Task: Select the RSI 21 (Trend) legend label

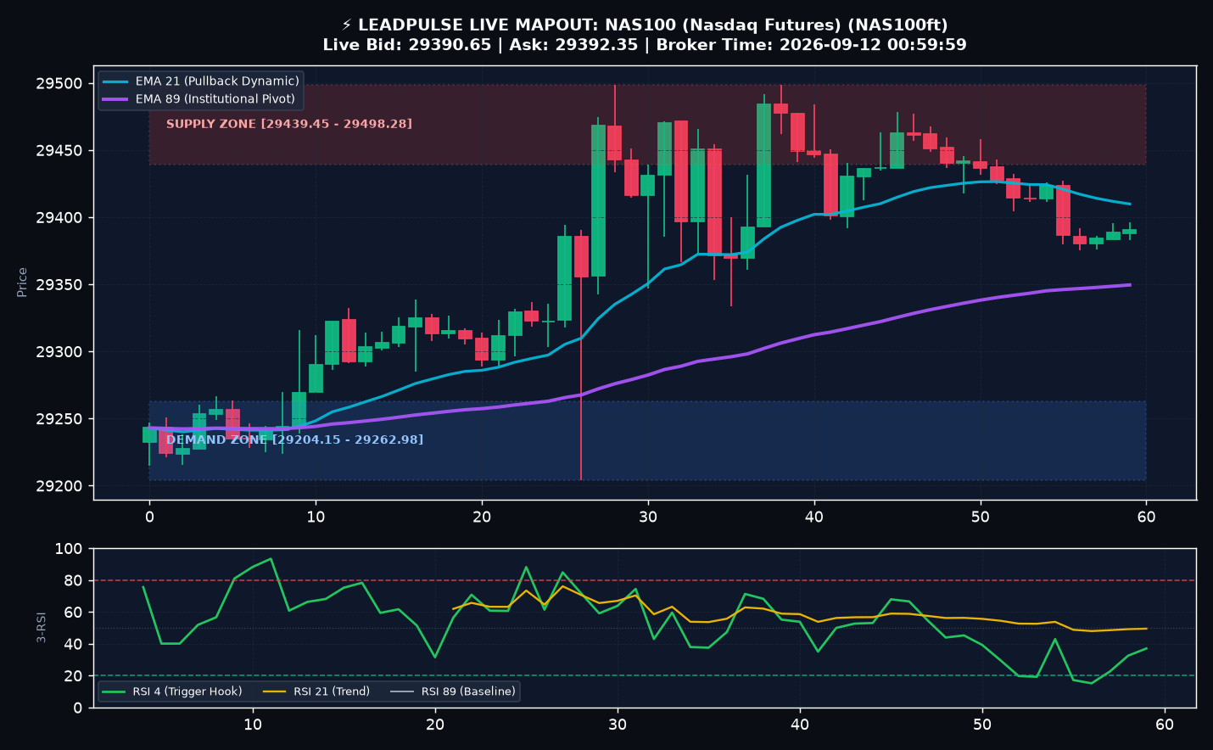Action: tap(332, 691)
